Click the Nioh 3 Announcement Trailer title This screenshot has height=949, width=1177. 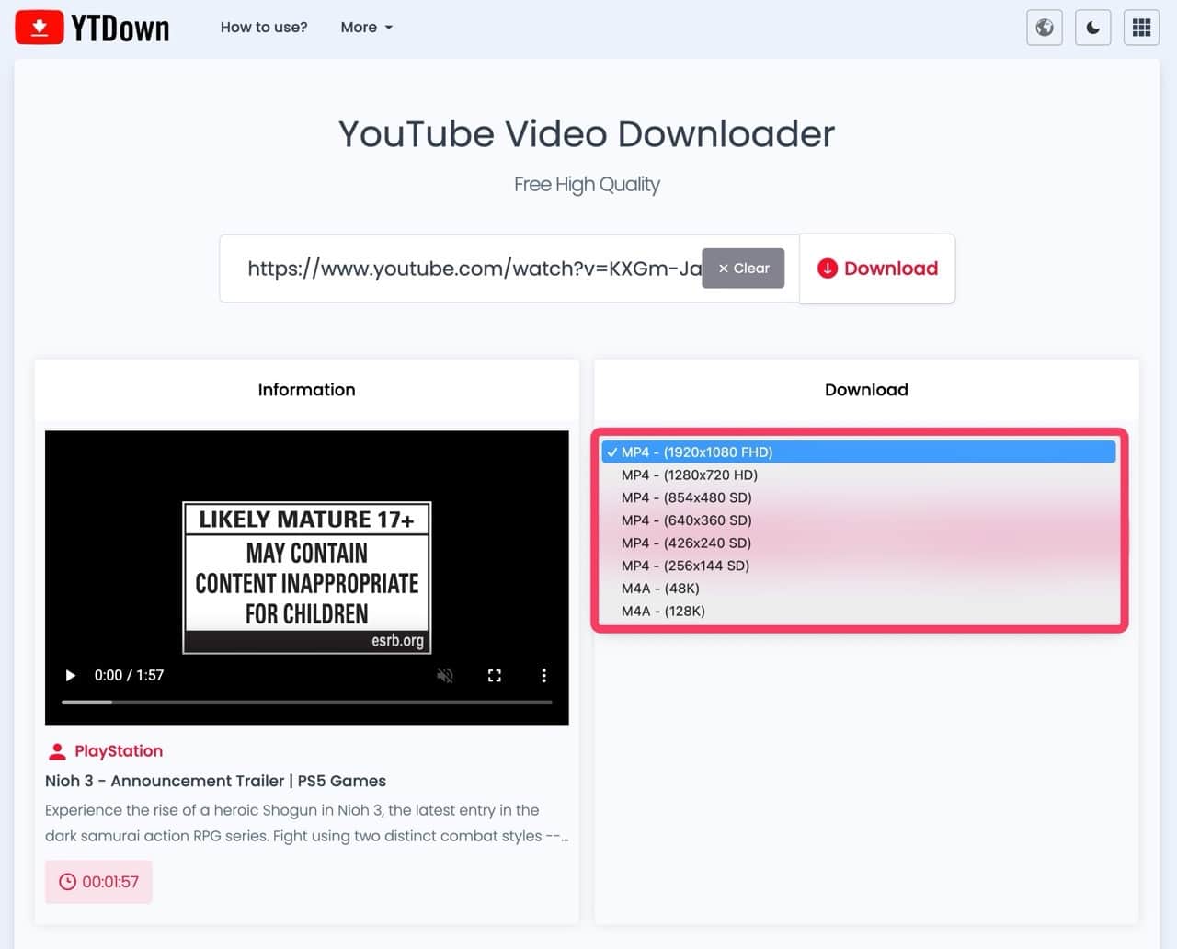pyautogui.click(x=215, y=781)
